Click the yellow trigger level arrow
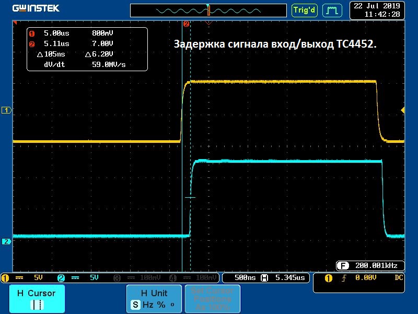This screenshot has width=418, height=314. 403,110
